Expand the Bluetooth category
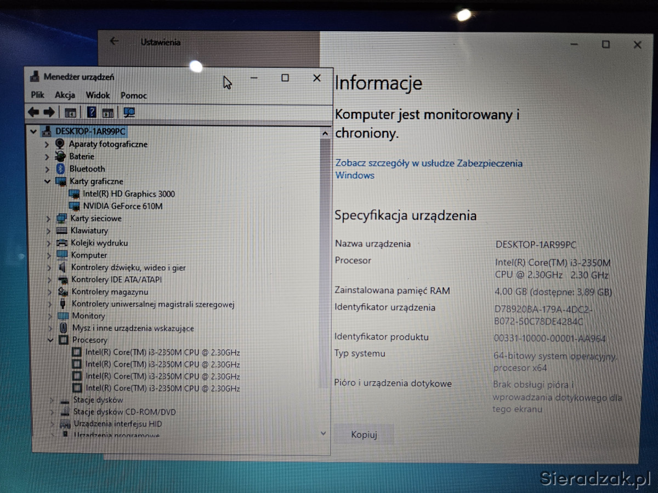The width and height of the screenshot is (658, 493). coord(47,169)
